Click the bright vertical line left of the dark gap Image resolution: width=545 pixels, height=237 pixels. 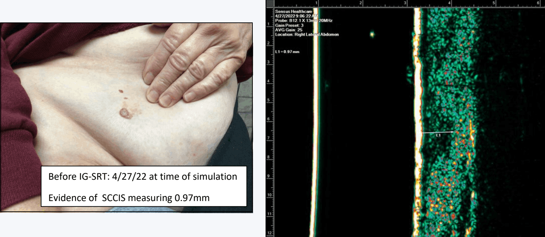coord(315,125)
